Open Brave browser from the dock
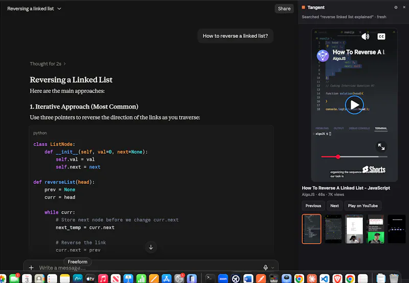The image size is (409, 283). coord(337,278)
